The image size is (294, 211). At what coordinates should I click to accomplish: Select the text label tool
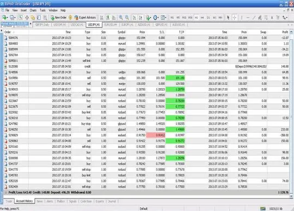tap(278, 17)
